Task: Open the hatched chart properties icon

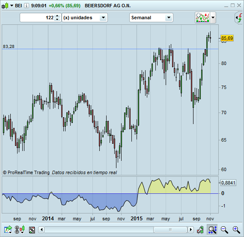Action: (32, 230)
